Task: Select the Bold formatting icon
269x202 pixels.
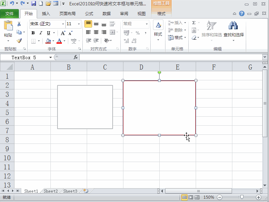Action: pyautogui.click(x=33, y=33)
